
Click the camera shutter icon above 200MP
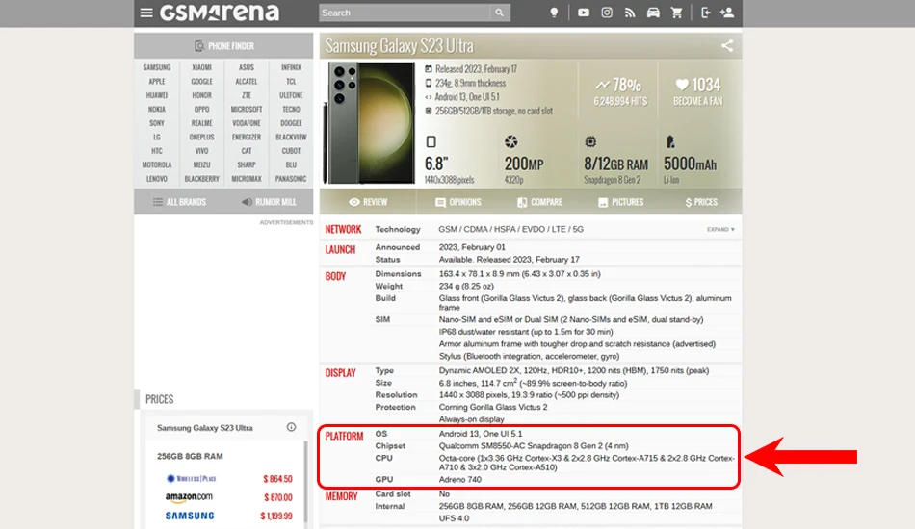(511, 141)
